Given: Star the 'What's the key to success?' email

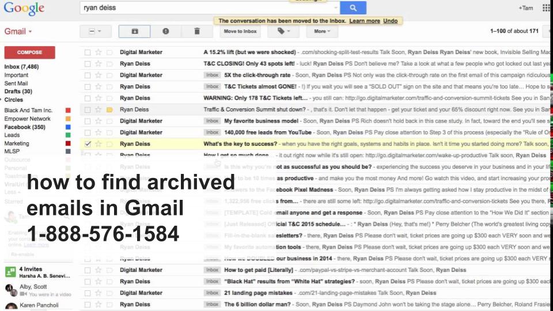Looking at the screenshot, I should pyautogui.click(x=99, y=144).
